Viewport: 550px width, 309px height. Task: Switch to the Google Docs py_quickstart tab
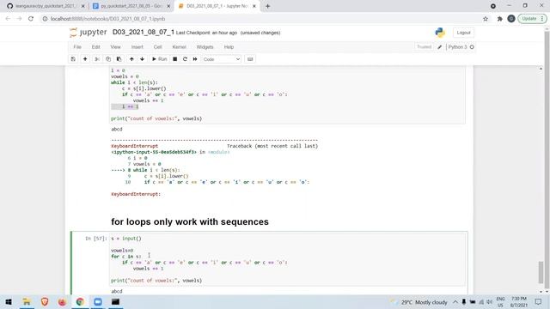[x=131, y=6]
